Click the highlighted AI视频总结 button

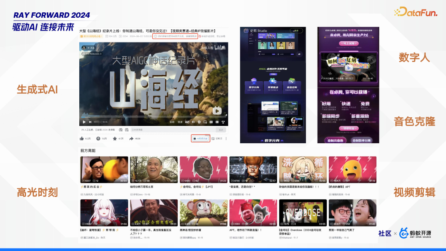(x=201, y=137)
